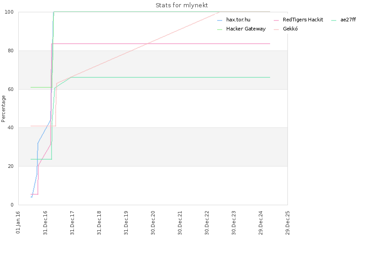Click the flat teal ae27ff line near 66 percent
Image resolution: width=365 pixels, height=273 pixels.
pyautogui.click(x=170, y=77)
